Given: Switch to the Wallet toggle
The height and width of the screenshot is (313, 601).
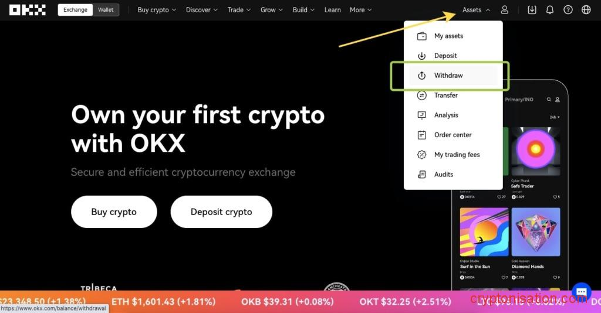Looking at the screenshot, I should pyautogui.click(x=106, y=10).
